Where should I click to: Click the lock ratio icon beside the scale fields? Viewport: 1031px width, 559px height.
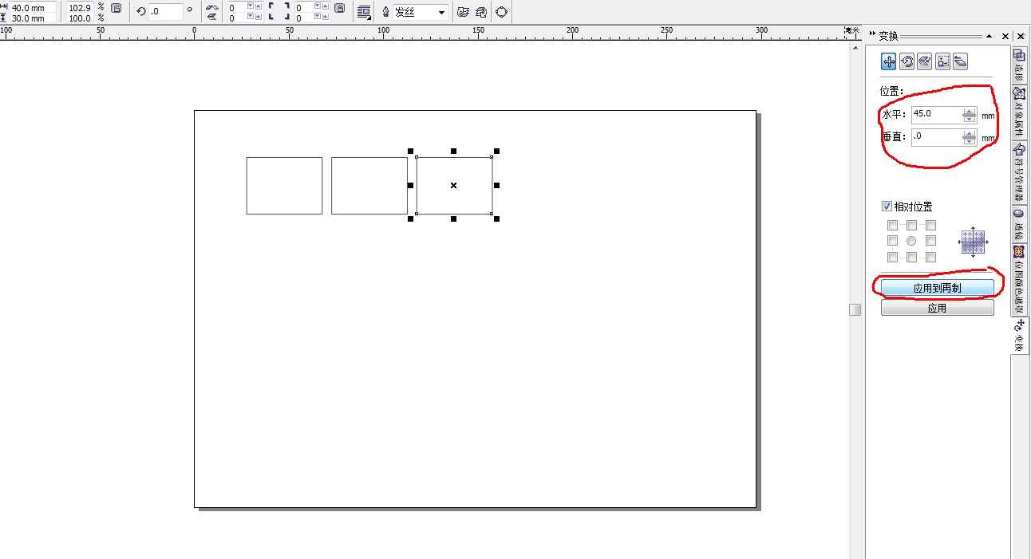116,8
